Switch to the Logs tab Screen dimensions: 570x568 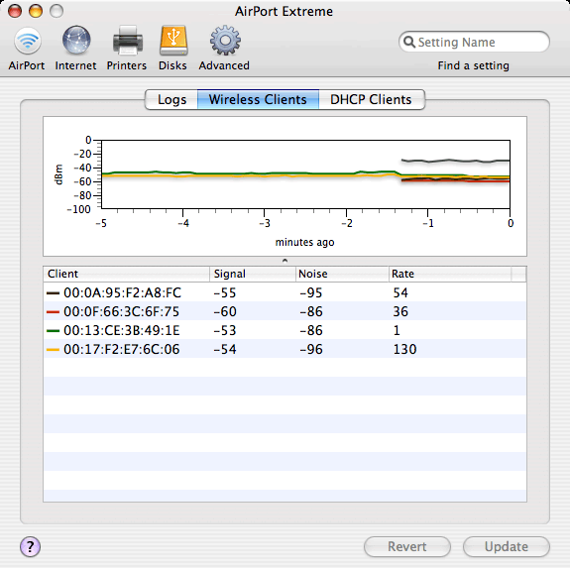click(171, 99)
